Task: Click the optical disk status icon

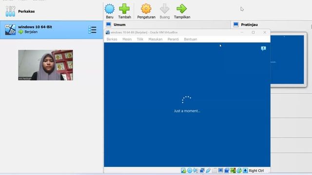Action: click(x=190, y=171)
